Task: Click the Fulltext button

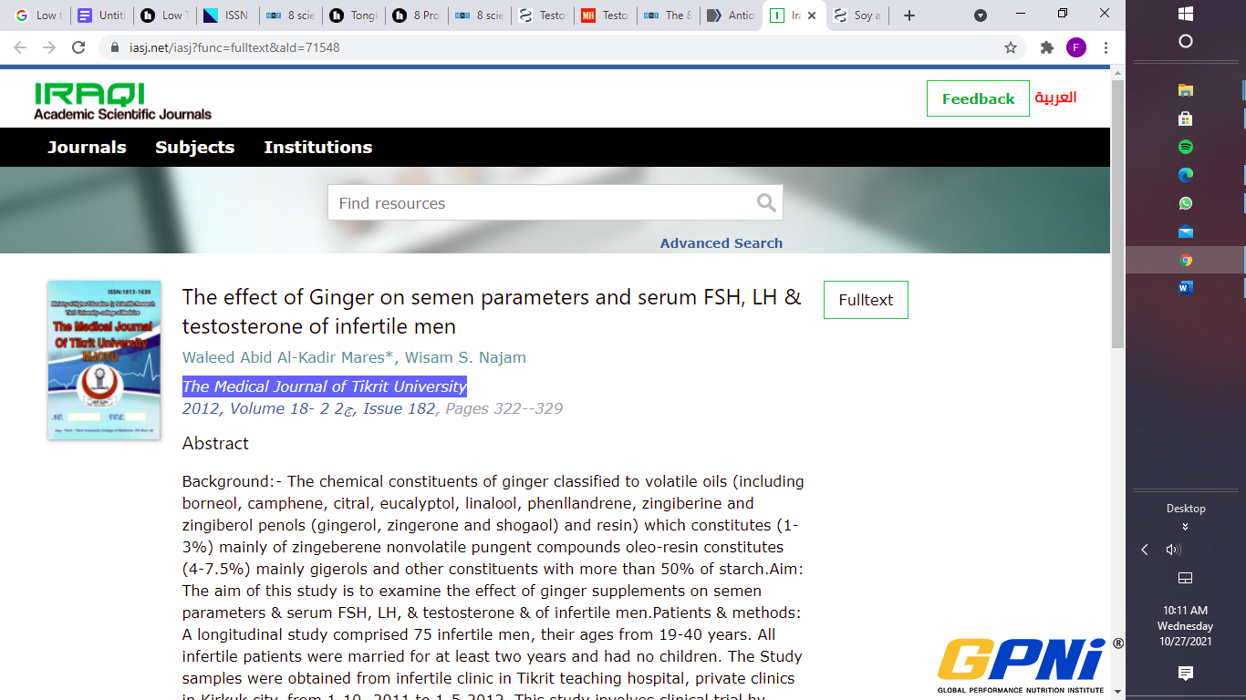Action: [865, 300]
